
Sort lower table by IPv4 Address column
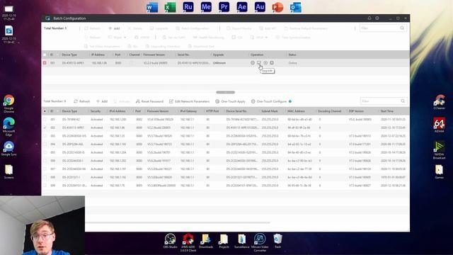(x=117, y=111)
